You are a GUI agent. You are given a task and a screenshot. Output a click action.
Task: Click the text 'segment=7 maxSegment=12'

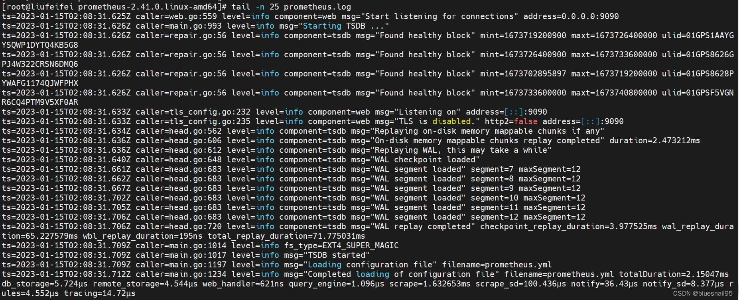(x=525, y=169)
